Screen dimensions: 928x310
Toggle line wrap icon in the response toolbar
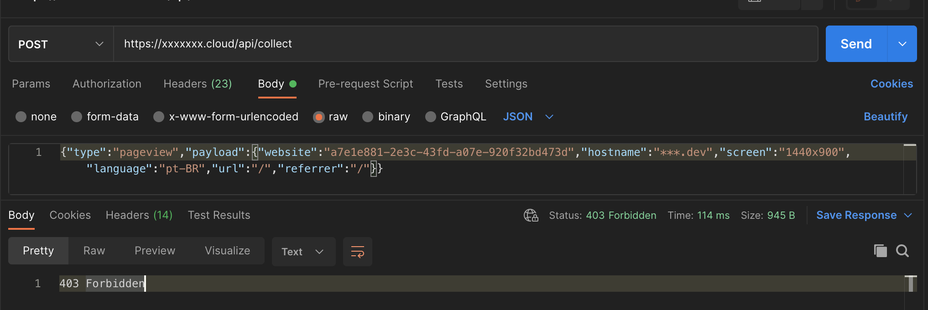point(358,252)
